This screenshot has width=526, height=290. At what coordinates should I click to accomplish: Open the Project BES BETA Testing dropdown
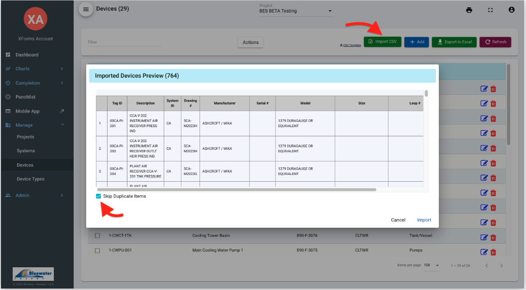(329, 11)
